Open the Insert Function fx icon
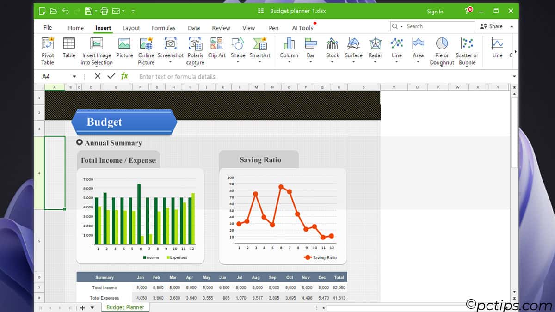 [x=124, y=76]
